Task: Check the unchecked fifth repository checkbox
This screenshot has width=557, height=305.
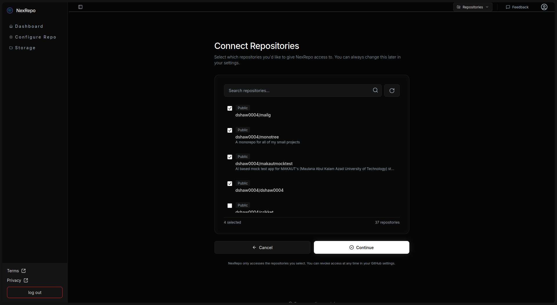Action: (x=230, y=206)
